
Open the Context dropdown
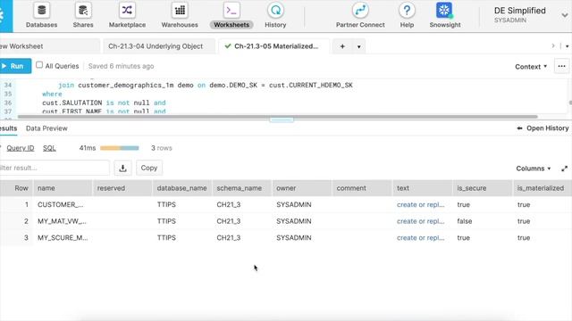pos(531,67)
